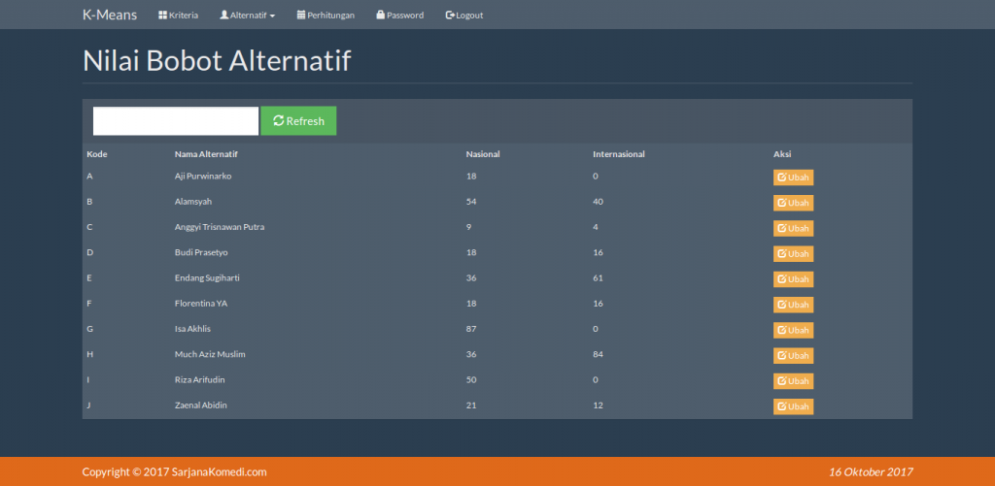Click Nasional value 50 for Riza Arifudin
The image size is (995, 486).
(x=471, y=379)
